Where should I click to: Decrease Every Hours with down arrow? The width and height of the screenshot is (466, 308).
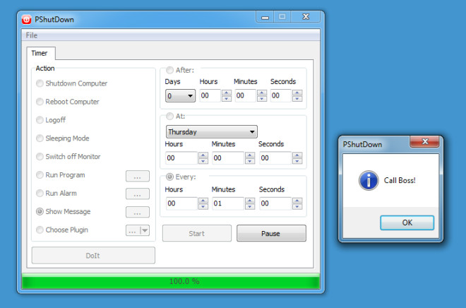click(203, 206)
